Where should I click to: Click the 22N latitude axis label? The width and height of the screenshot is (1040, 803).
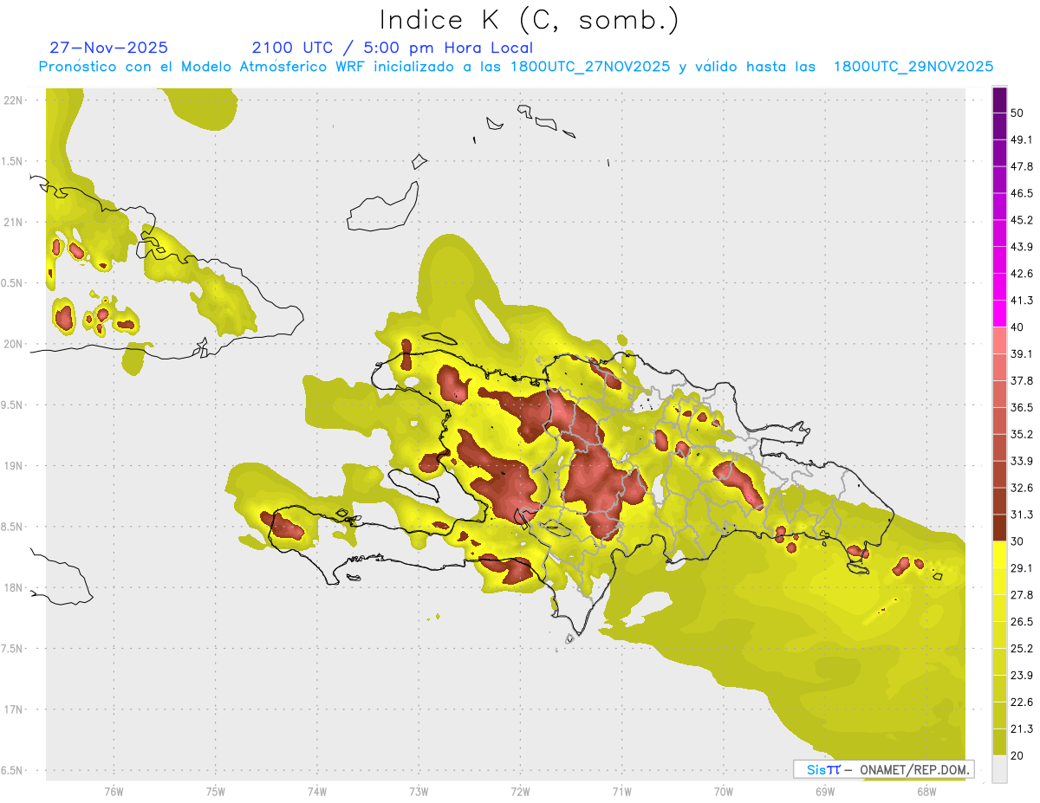point(13,100)
